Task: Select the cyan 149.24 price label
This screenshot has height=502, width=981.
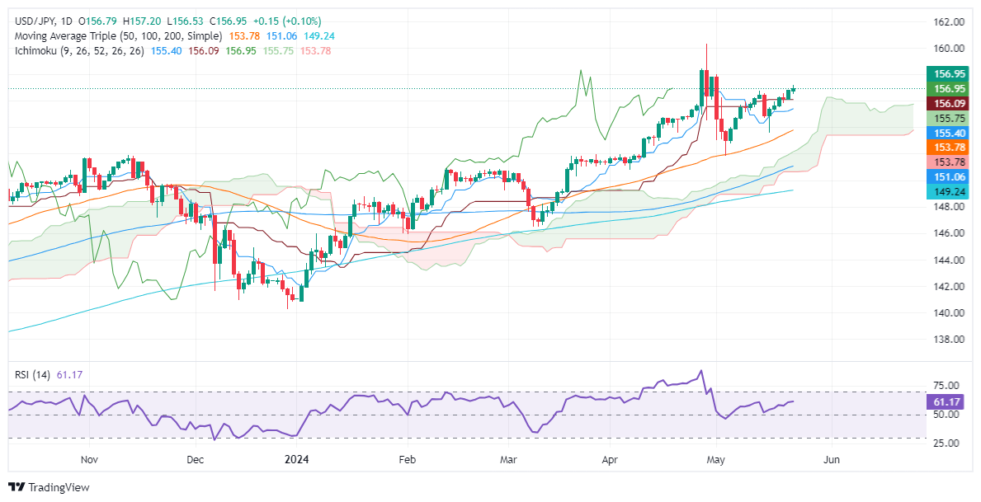Action: 946,193
